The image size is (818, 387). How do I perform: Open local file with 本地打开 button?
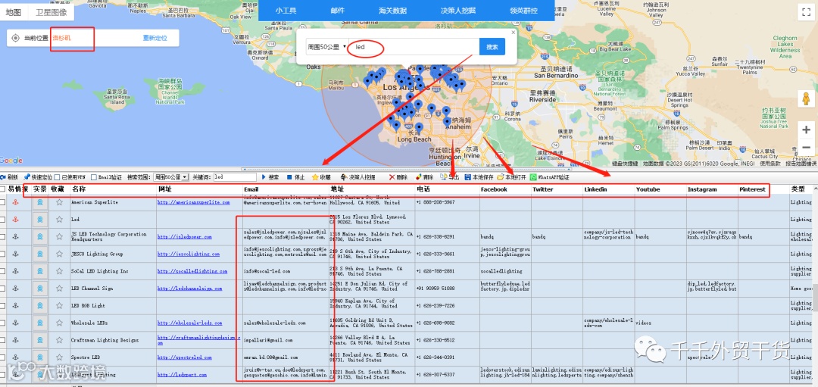(512, 177)
